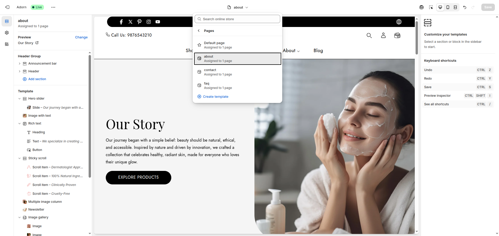This screenshot has width=499, height=236.
Task: Collapse the Sticky scroll section
Action: click(19, 158)
